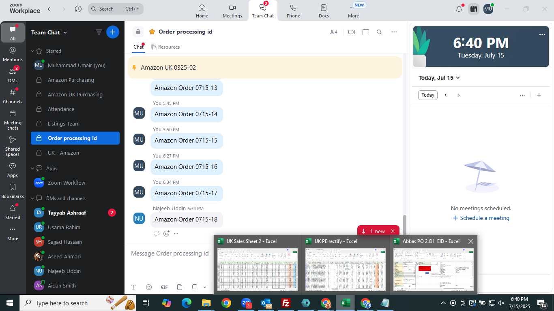Viewport: 554px width, 311px height.
Task: Open the GIF picker
Action: pos(164,287)
